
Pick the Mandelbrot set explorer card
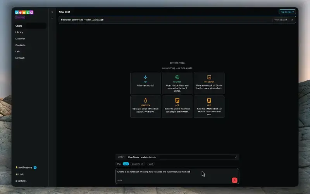click(209, 107)
